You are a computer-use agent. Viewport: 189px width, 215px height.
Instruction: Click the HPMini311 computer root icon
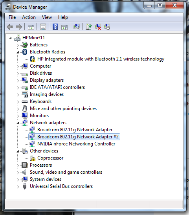pyautogui.click(x=17, y=38)
